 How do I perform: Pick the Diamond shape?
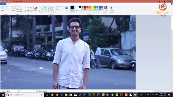click(42, 9)
